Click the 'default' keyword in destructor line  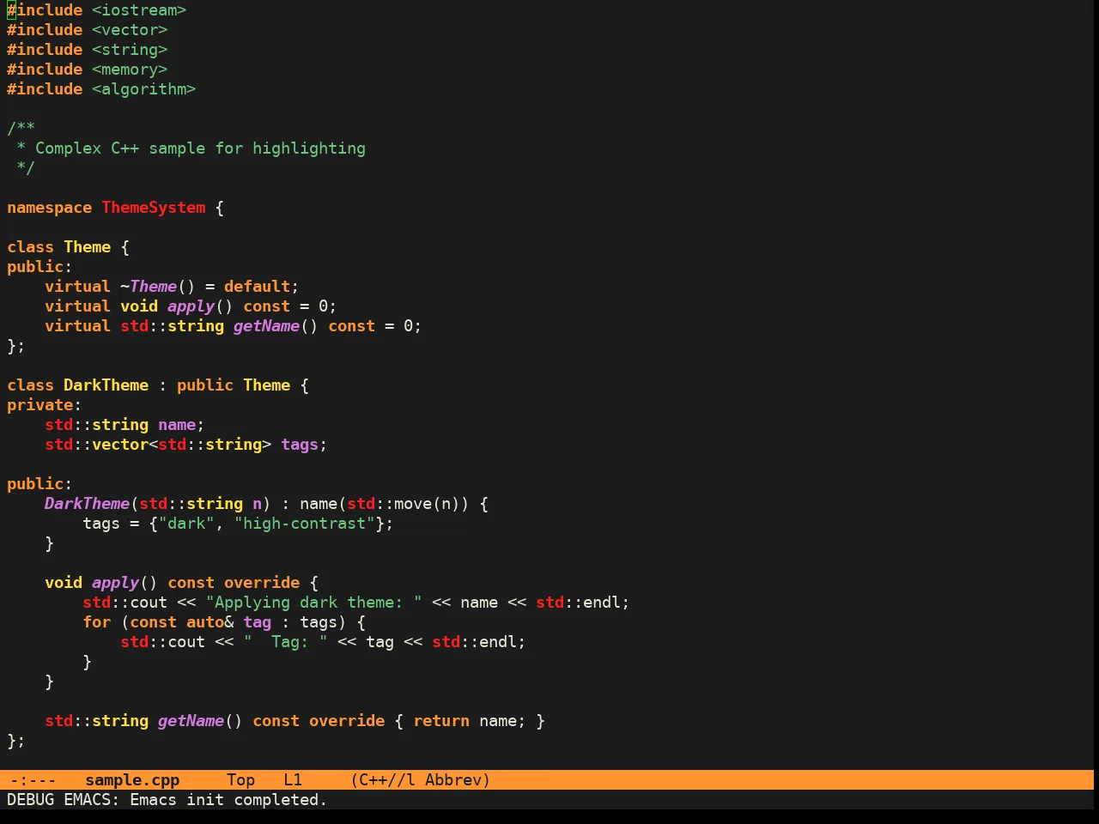[x=258, y=287]
